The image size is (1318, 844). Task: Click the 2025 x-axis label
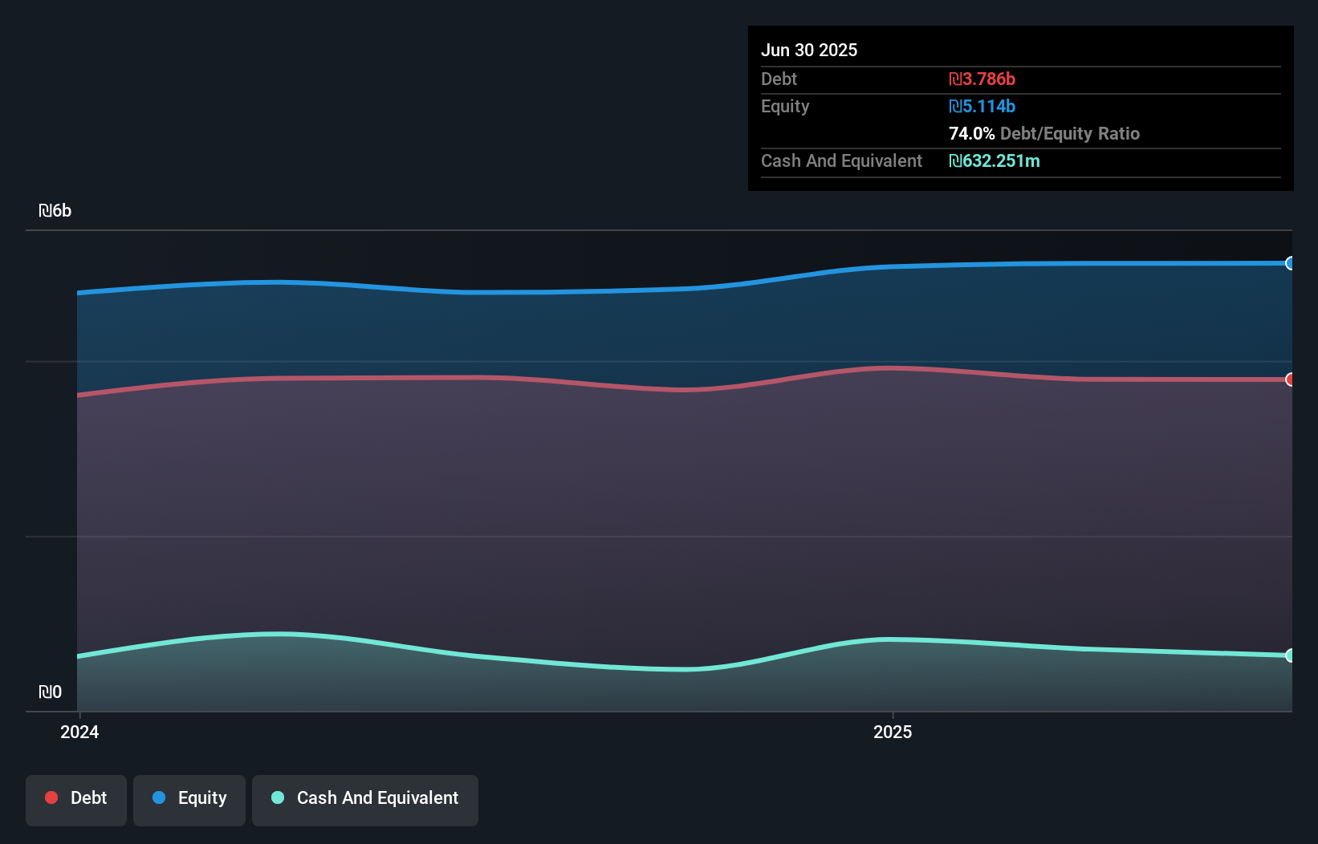point(893,732)
